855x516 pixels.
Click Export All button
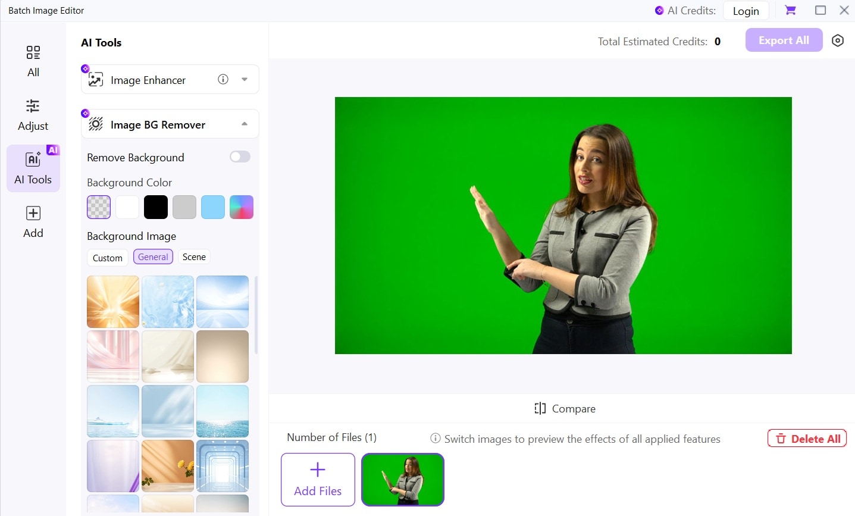(x=784, y=40)
